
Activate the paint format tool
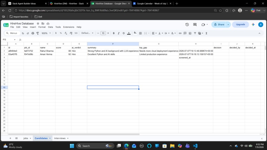(x=38, y=33)
